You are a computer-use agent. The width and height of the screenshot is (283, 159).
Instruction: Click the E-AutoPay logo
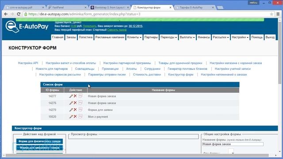(x=27, y=26)
